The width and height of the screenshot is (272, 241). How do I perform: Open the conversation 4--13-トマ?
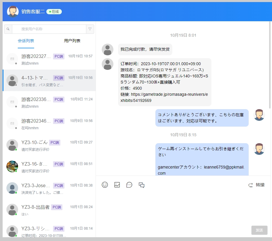49,80
